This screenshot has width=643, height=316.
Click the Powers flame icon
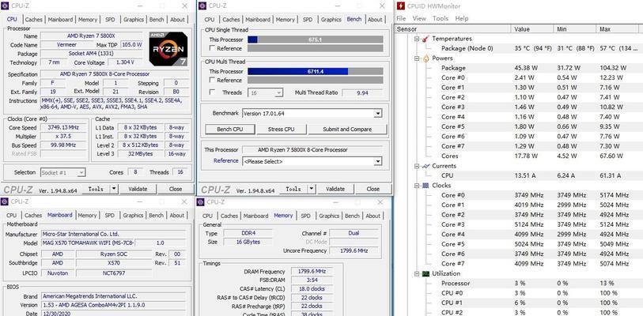pyautogui.click(x=426, y=58)
